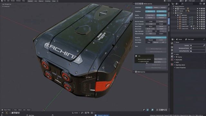Image resolution: width=206 pixels, height=116 pixels.
Task: Switch to the Material workspace tab
Action: [x=41, y=1]
